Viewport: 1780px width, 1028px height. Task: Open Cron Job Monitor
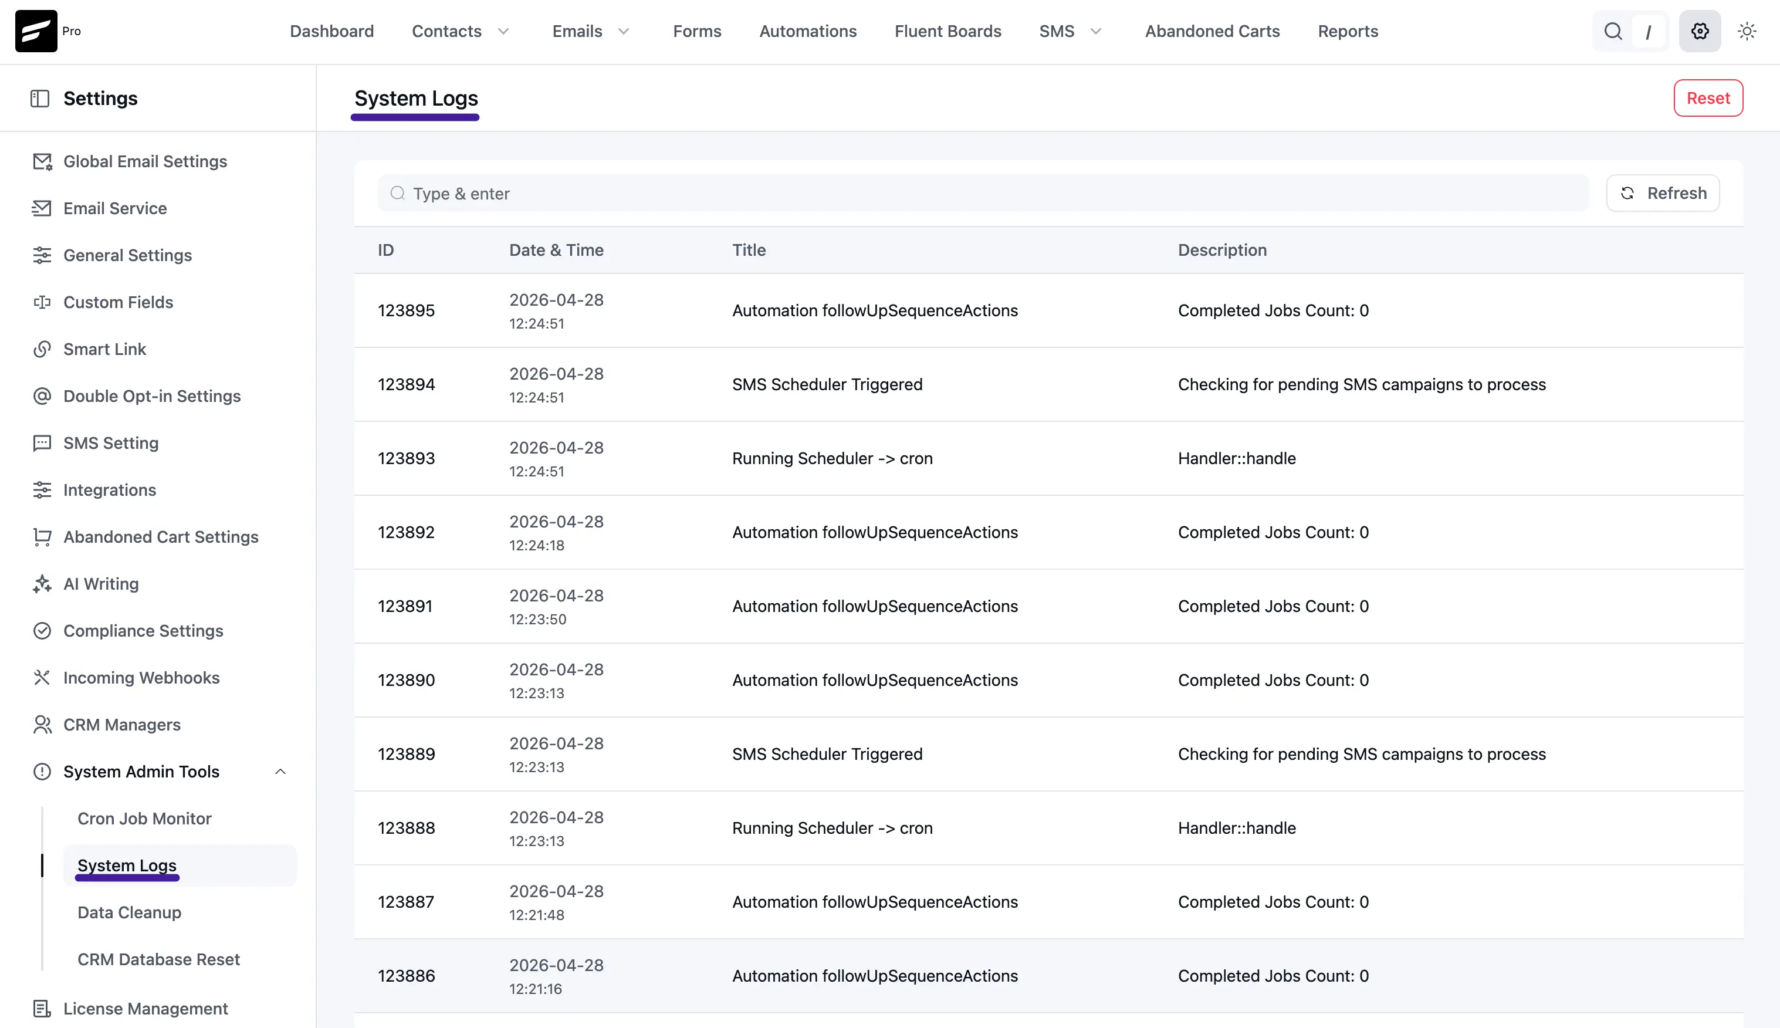144,819
